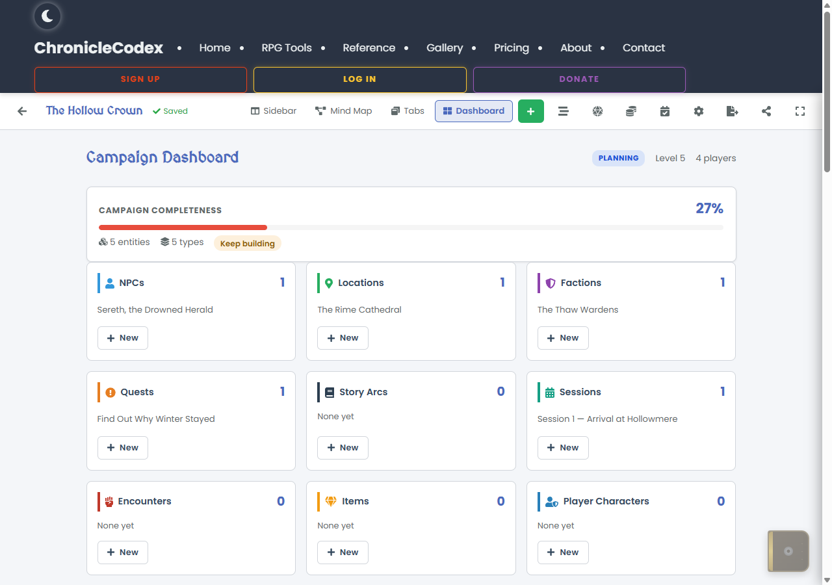Switch to the Tabs view
832x585 pixels.
click(408, 111)
